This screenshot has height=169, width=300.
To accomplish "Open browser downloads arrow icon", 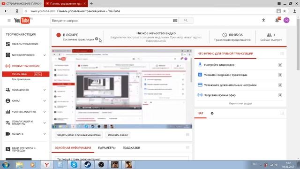I will coord(295,11).
